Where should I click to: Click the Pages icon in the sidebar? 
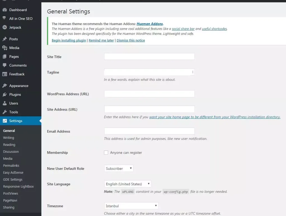(4, 57)
